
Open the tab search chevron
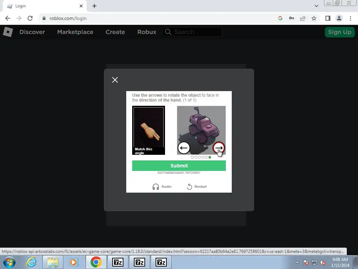(x=316, y=6)
